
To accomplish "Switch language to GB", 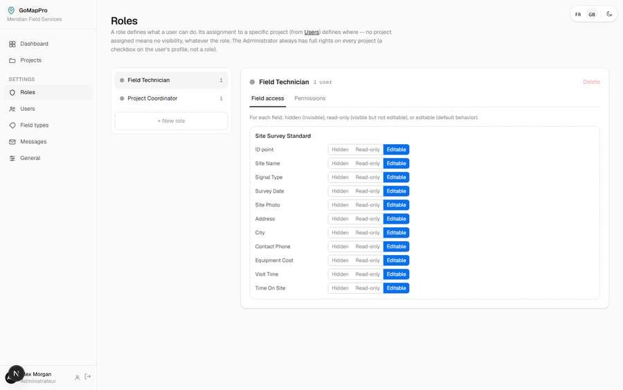I will coord(592,15).
